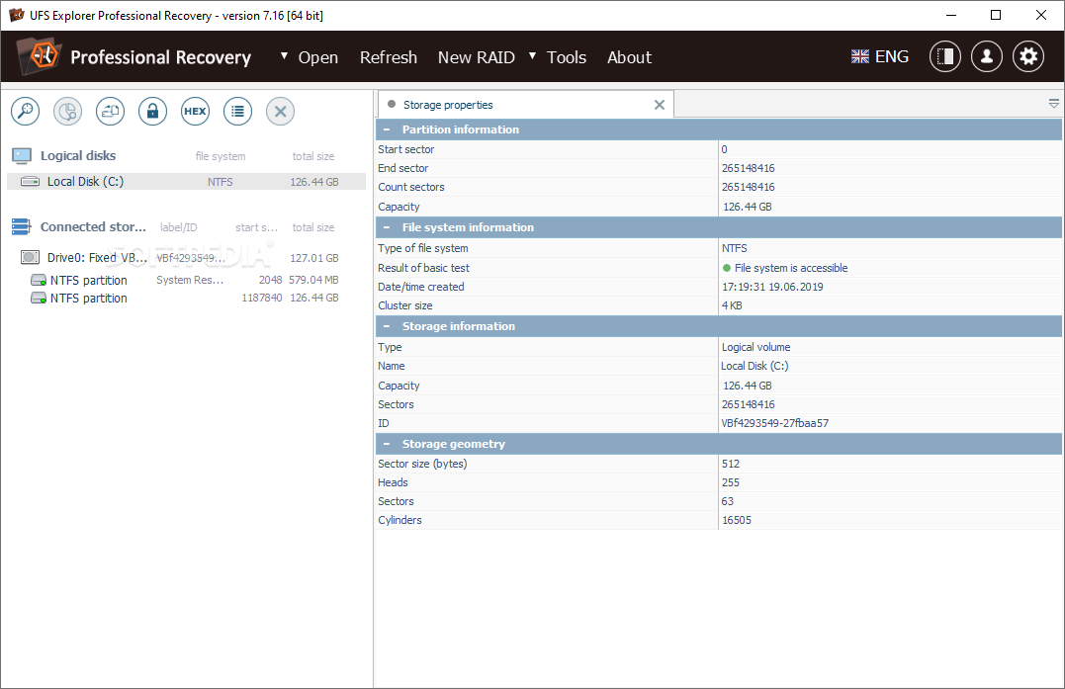Collapse the Storage geometry section
This screenshot has height=689, width=1065.
[x=387, y=444]
